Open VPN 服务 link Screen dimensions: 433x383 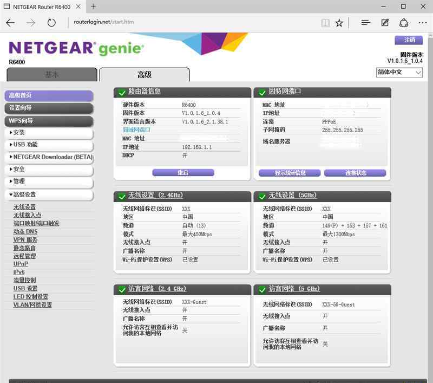point(25,239)
